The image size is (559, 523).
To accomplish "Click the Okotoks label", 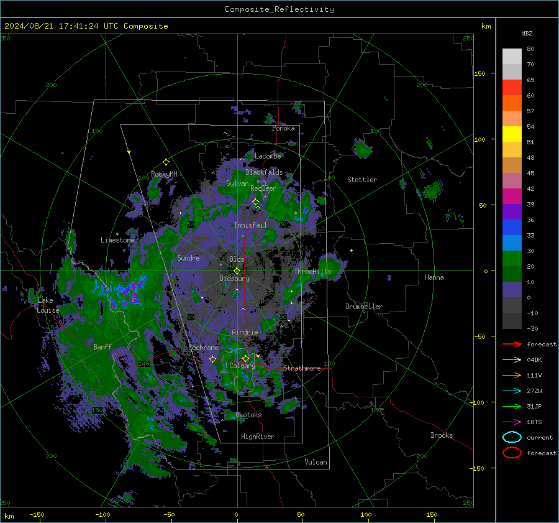I will 248,415.
